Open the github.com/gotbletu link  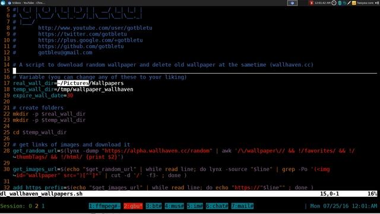click(81, 46)
